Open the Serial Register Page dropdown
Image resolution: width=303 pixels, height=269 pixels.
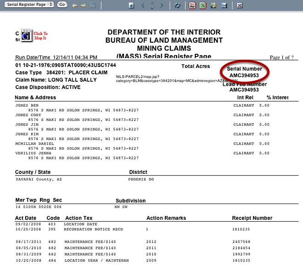coord(29,5)
